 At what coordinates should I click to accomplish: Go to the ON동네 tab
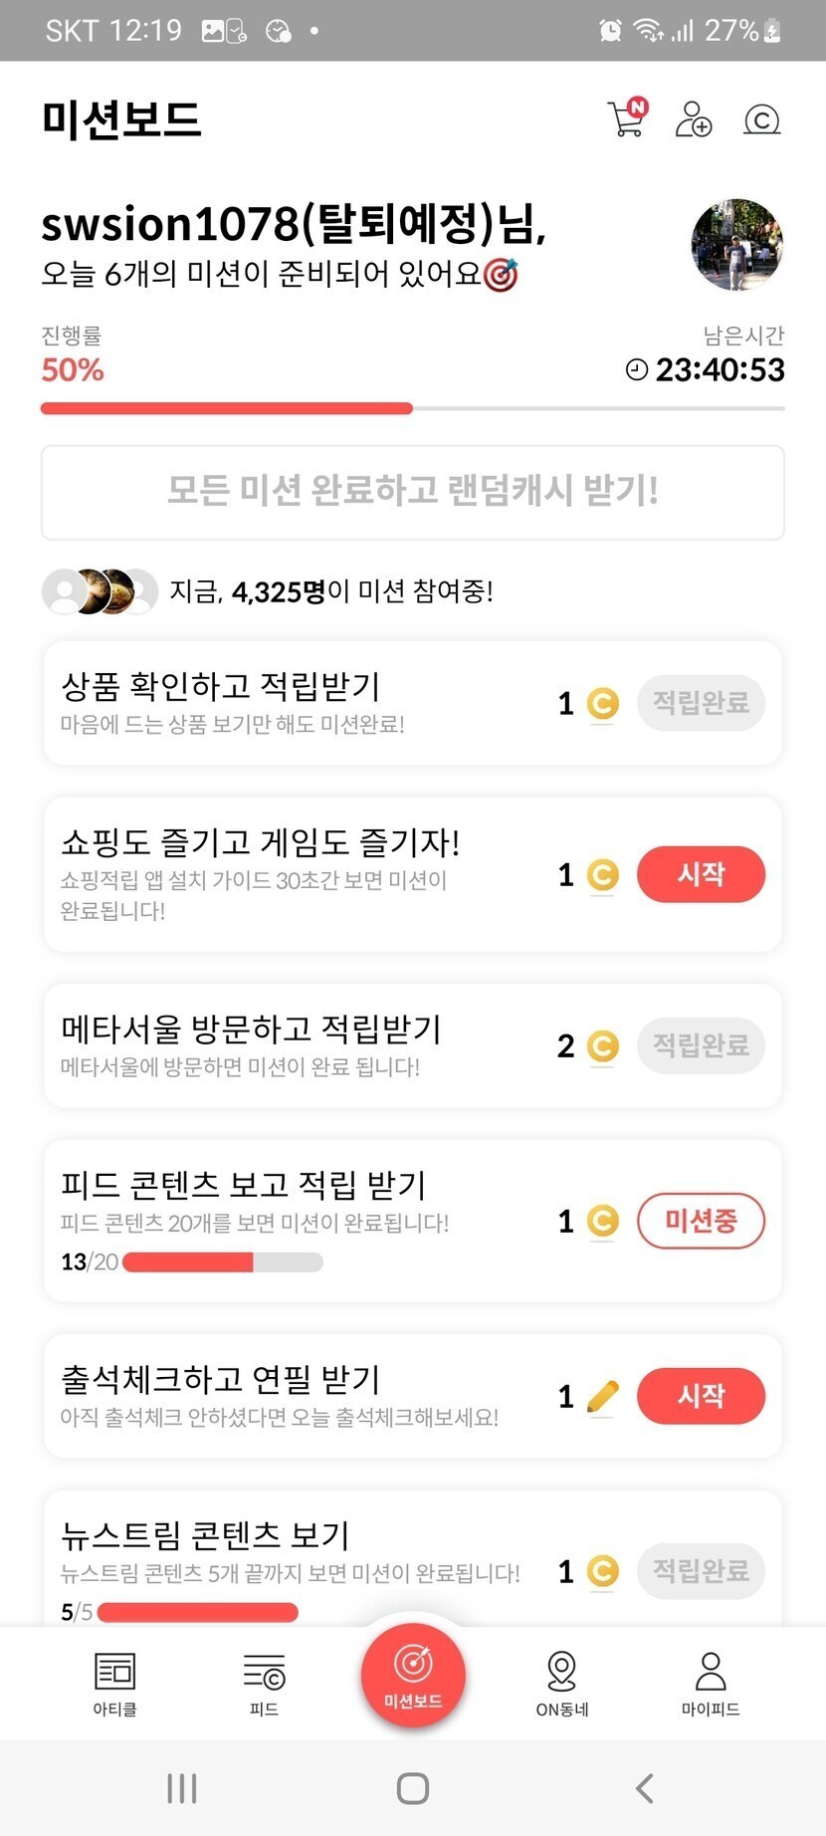562,1683
